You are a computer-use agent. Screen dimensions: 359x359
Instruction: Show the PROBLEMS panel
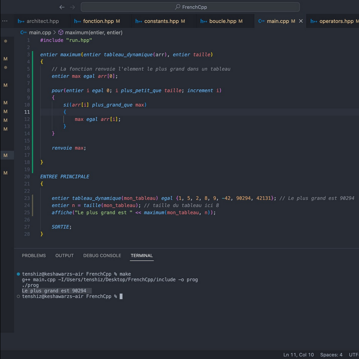click(34, 256)
